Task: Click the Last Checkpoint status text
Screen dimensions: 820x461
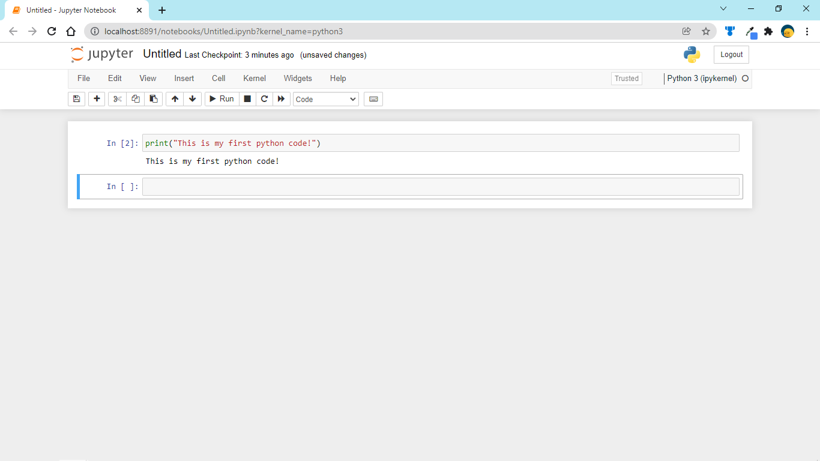Action: tap(240, 55)
